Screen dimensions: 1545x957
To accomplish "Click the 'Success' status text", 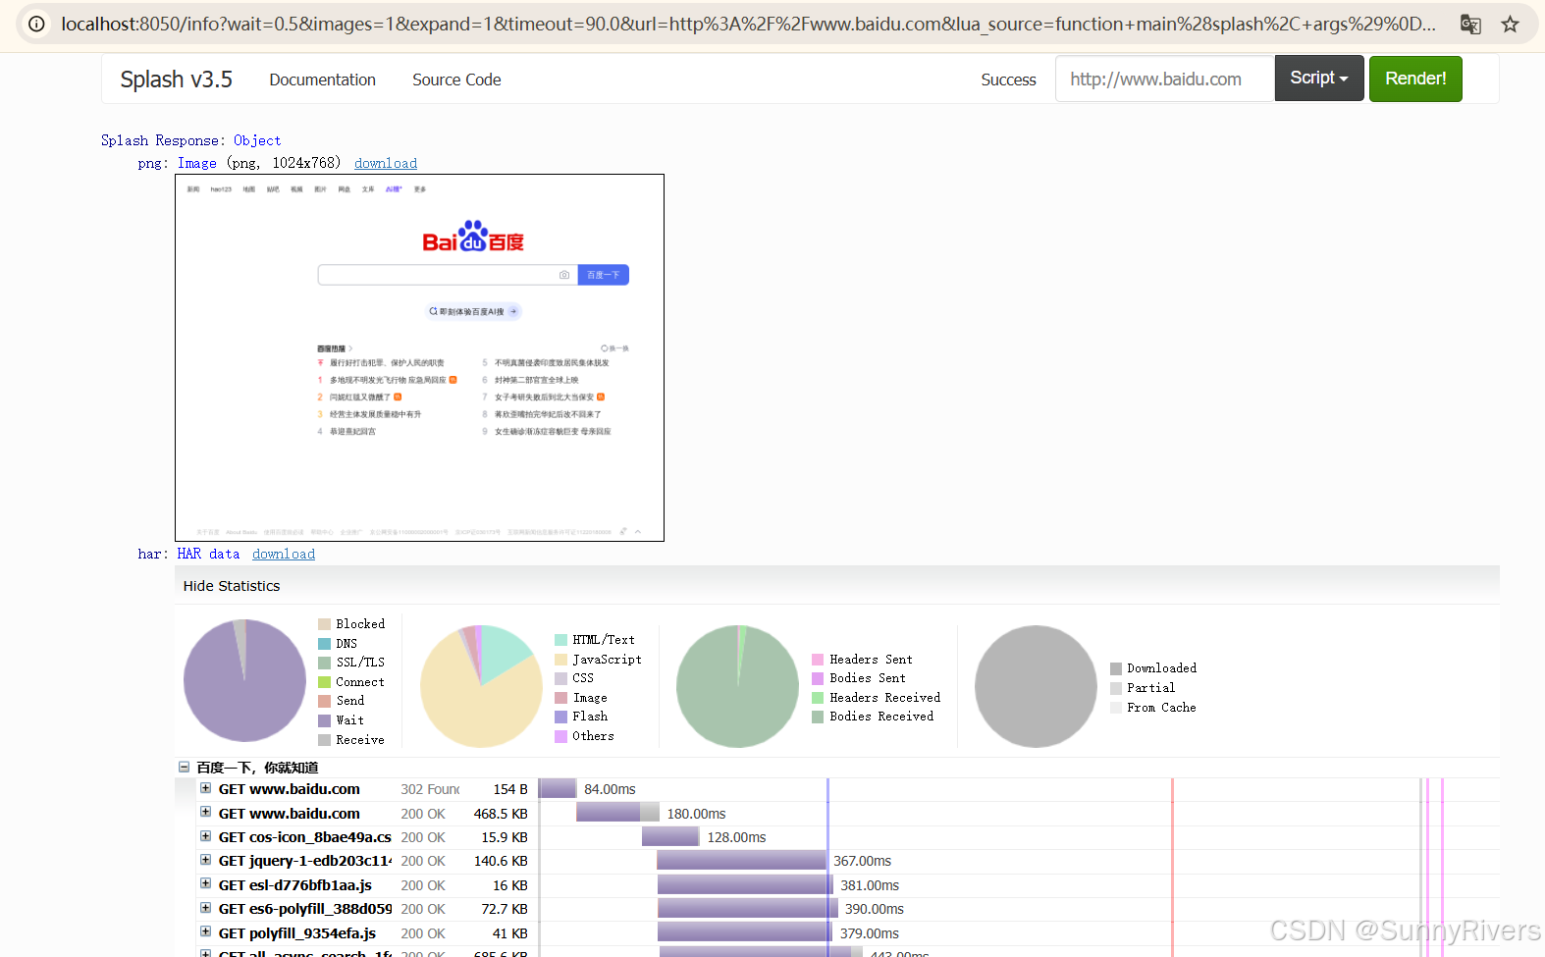I will pyautogui.click(x=1008, y=80).
